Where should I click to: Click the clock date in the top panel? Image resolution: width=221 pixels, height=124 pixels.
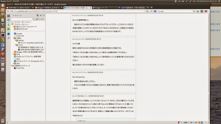coord(206,1)
